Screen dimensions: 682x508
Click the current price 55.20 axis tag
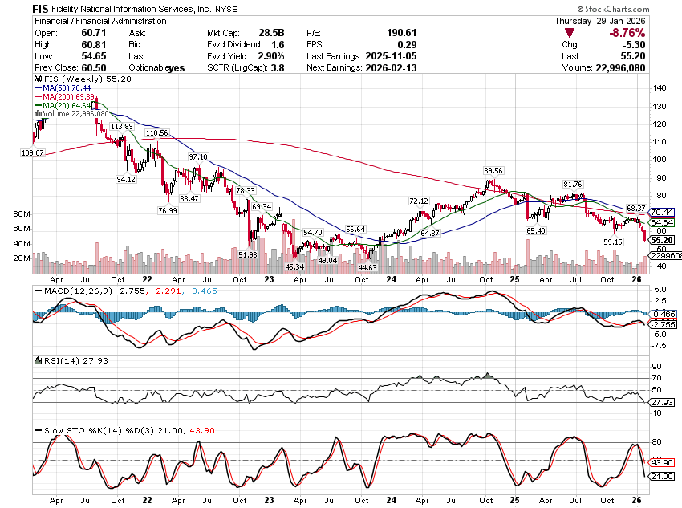[661, 239]
